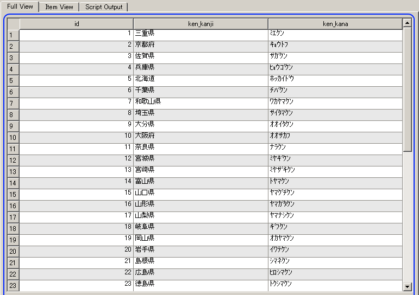Select the id cell in the 岐阜県 row
The height and width of the screenshot is (295, 419).
[x=77, y=229]
